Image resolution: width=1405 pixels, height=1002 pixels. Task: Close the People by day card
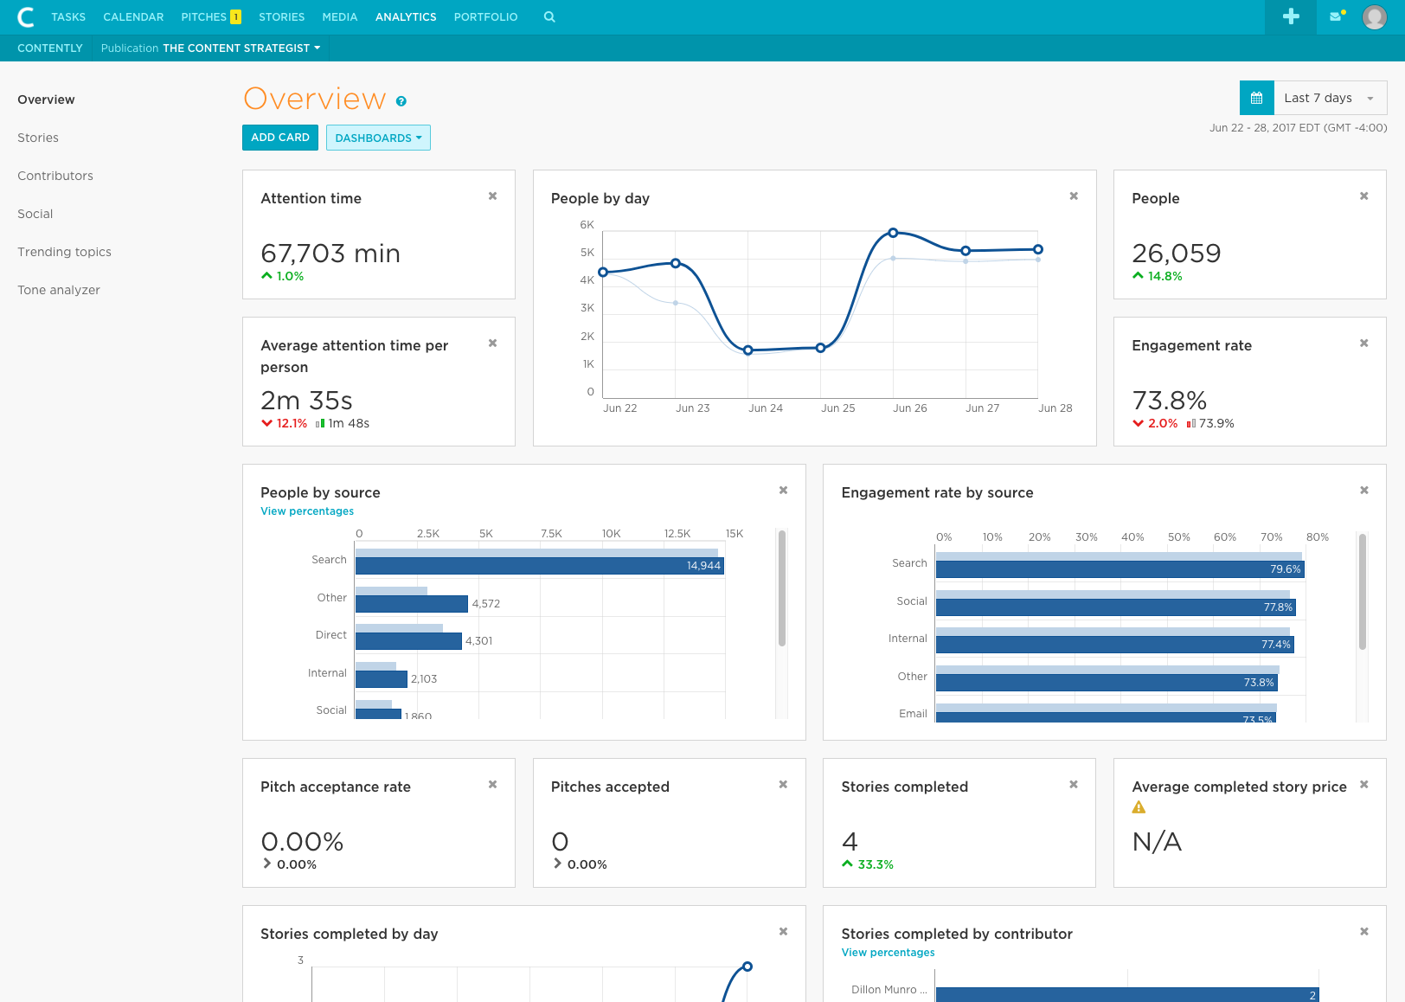pyautogui.click(x=1074, y=196)
